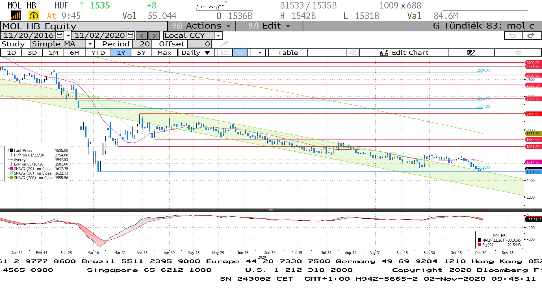Switch to line chart type icon
542x290 pixels.
click(x=225, y=53)
